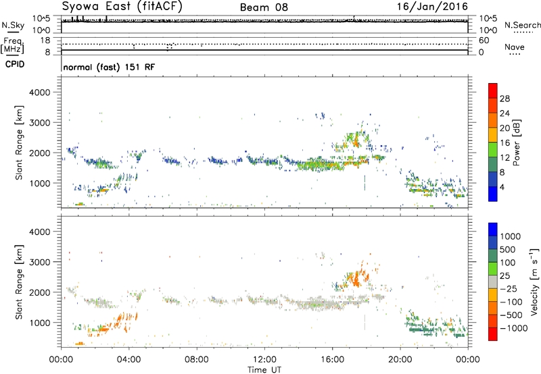This screenshot has width=541, height=374.
Task: Click the "4" tick on Power colorbar
Action: click(502, 187)
